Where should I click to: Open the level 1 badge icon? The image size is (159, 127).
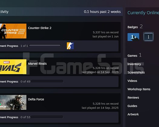(x=148, y=37)
